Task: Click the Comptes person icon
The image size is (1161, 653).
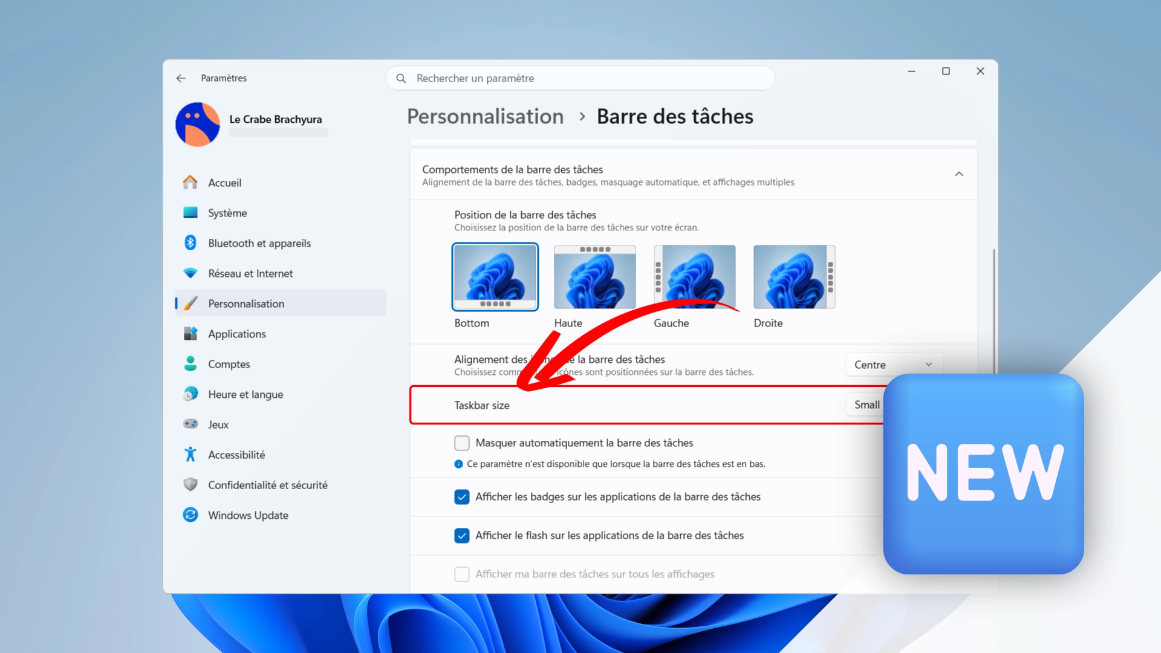Action: 190,363
